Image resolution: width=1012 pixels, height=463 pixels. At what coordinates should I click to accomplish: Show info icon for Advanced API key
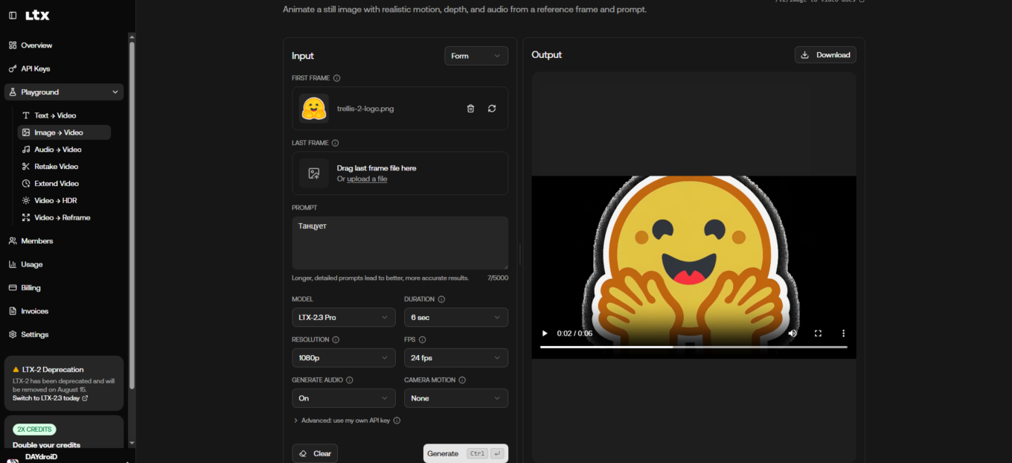pyautogui.click(x=397, y=421)
